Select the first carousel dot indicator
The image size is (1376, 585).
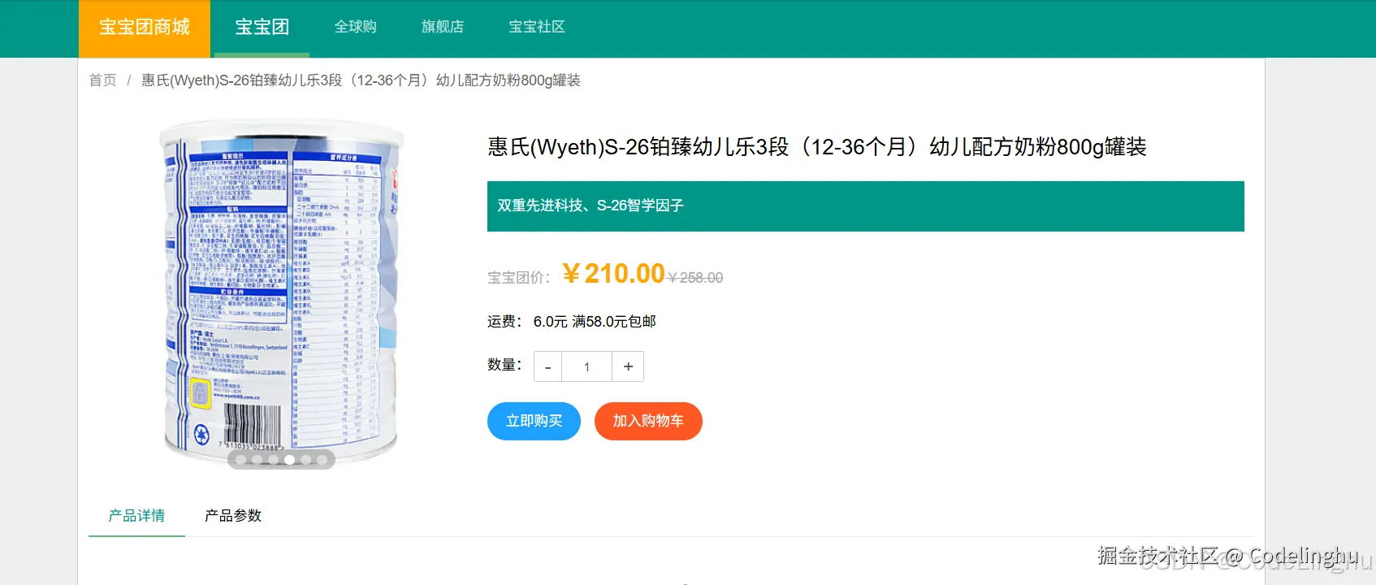[x=240, y=461]
